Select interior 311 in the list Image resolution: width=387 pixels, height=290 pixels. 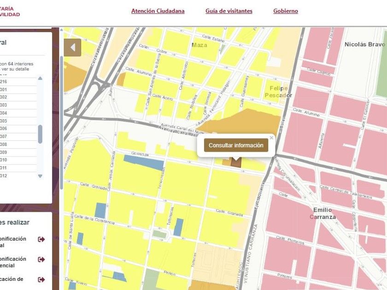point(18,168)
